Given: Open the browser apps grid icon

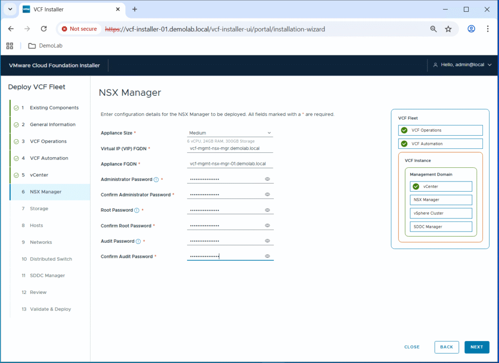Looking at the screenshot, I should click(9, 46).
